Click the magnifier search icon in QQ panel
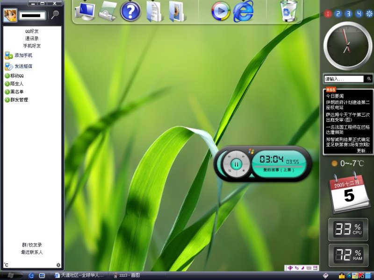 [55, 14]
